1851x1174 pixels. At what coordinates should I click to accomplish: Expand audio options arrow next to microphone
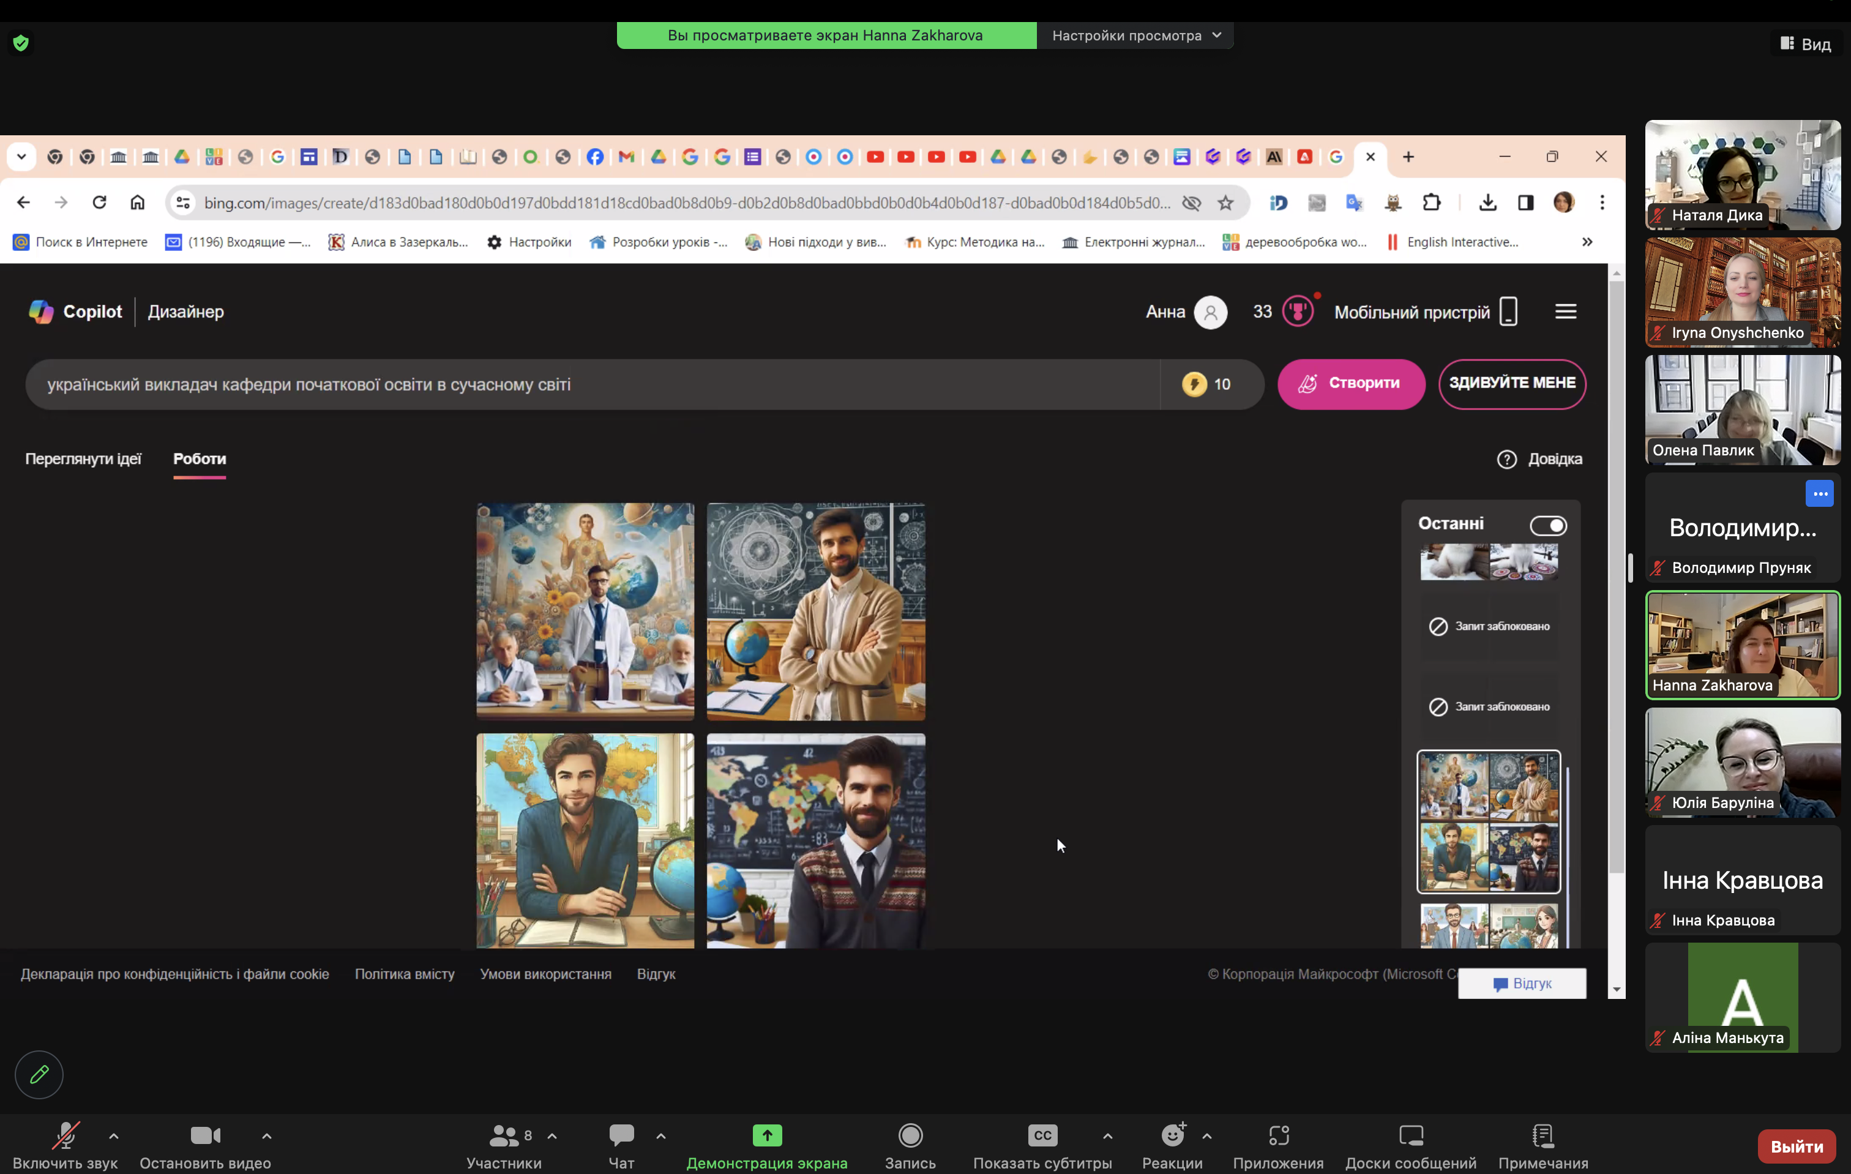click(114, 1135)
